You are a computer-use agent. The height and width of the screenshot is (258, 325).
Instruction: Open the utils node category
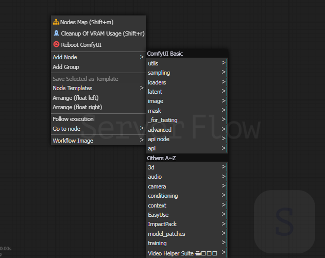[x=187, y=63]
